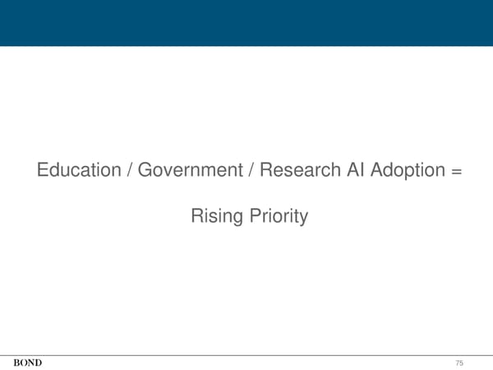The image size is (493, 370).
Task: Click blank area beneath Rising Priority text
Action: coord(246,280)
